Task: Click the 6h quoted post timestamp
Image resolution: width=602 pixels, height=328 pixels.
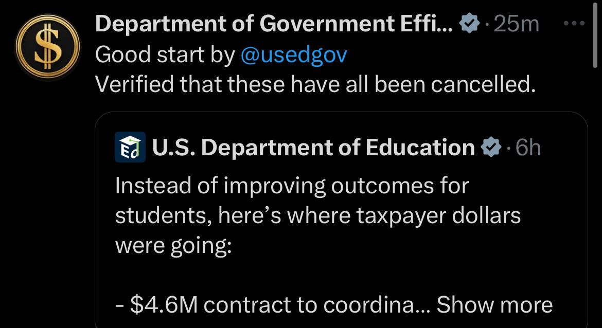Action: point(527,148)
